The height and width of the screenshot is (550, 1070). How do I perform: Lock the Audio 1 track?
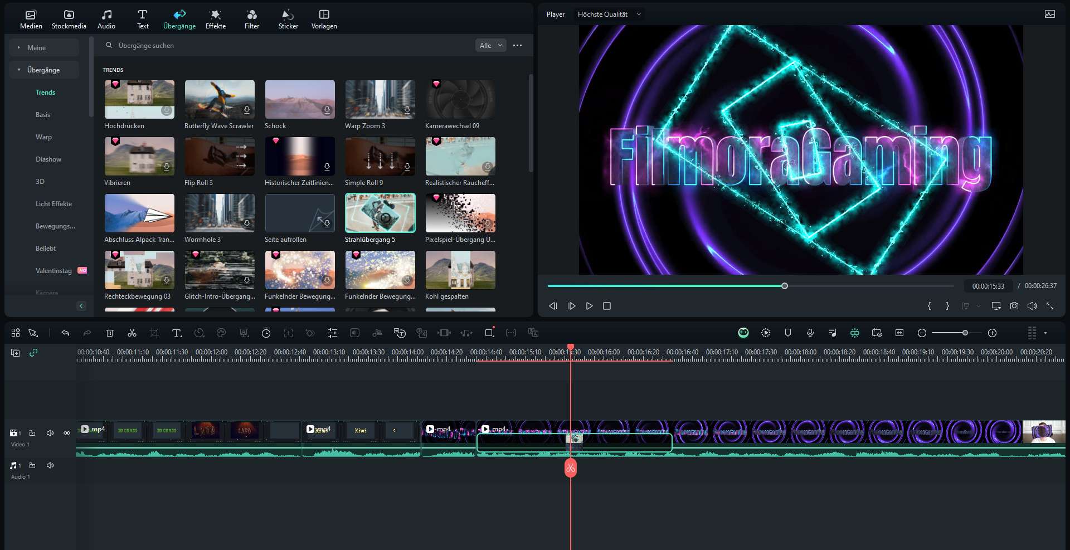pyautogui.click(x=32, y=465)
